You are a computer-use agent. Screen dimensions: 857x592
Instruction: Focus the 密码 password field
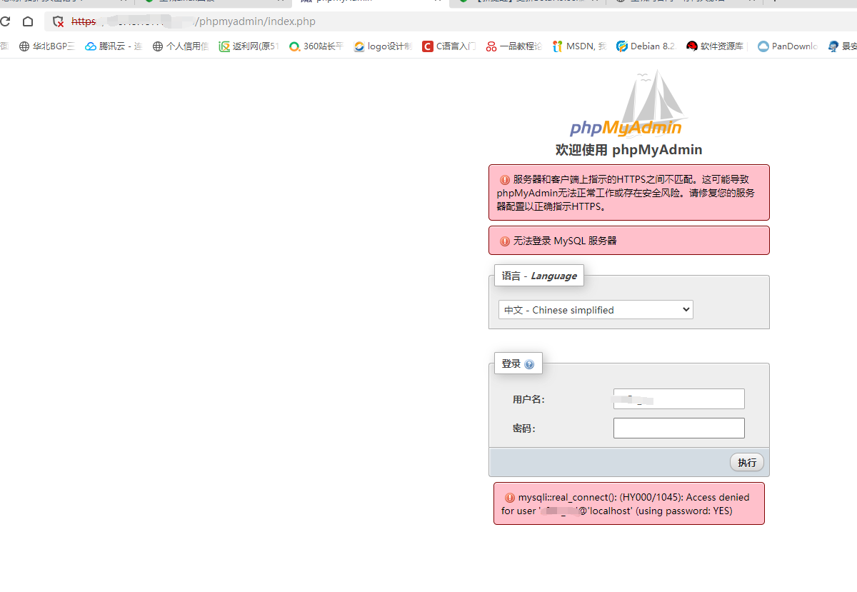678,428
